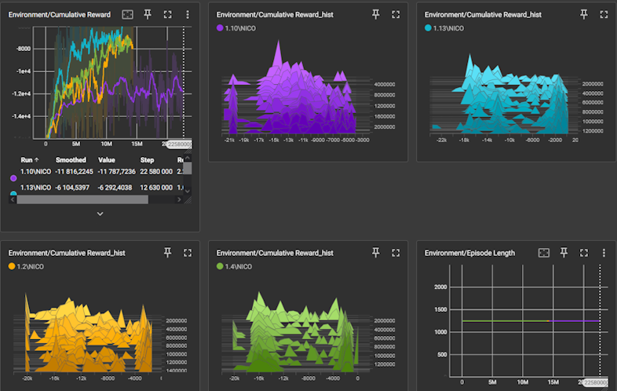
Task: Click the Smoothed column header
Action: [x=70, y=159]
